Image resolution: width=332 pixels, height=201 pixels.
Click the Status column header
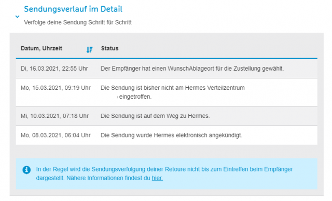tap(109, 48)
